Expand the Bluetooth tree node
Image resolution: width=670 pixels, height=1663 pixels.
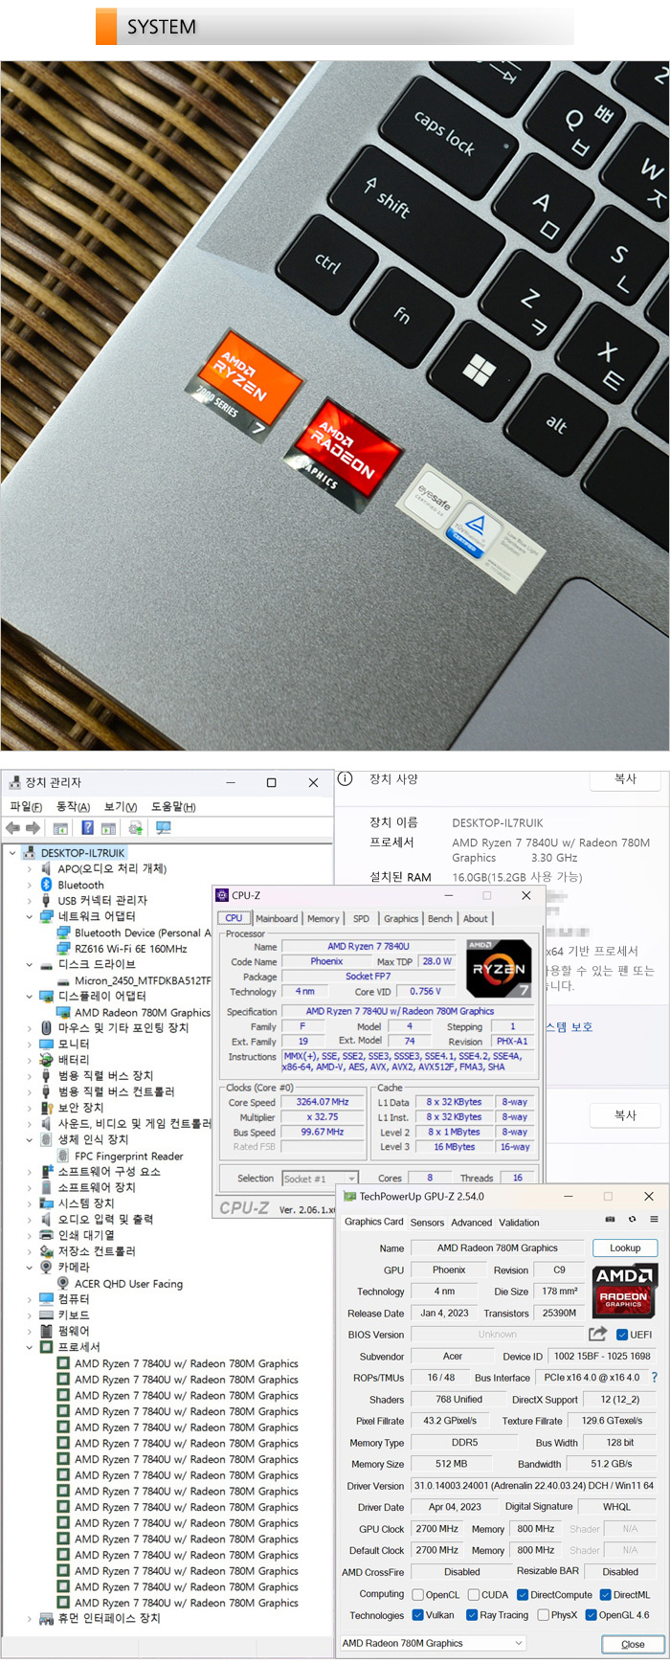point(30,886)
